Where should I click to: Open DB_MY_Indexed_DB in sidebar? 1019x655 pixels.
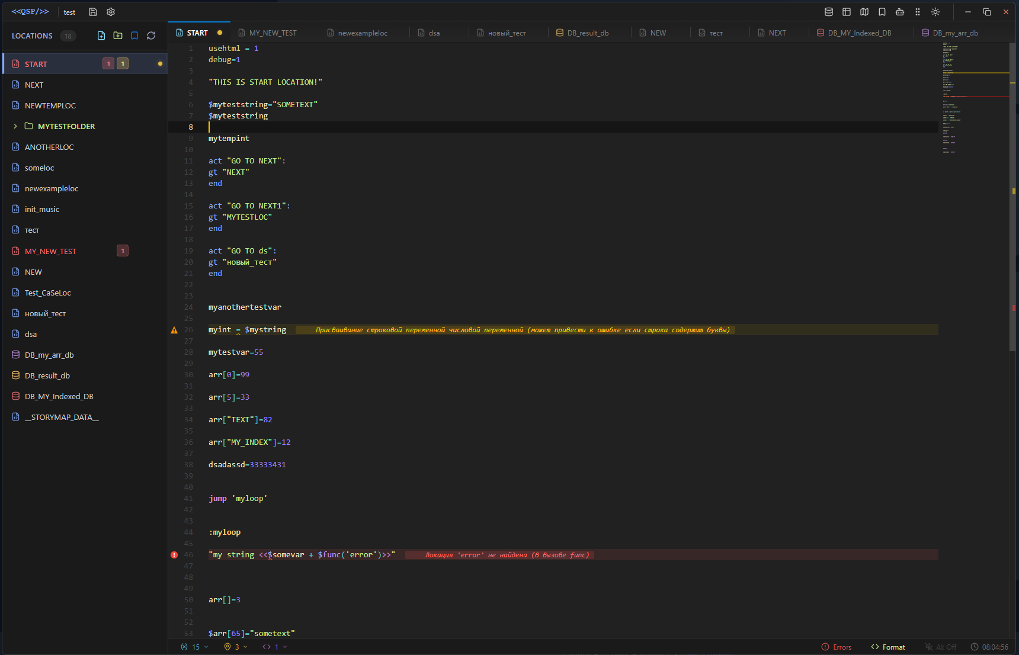(85, 396)
